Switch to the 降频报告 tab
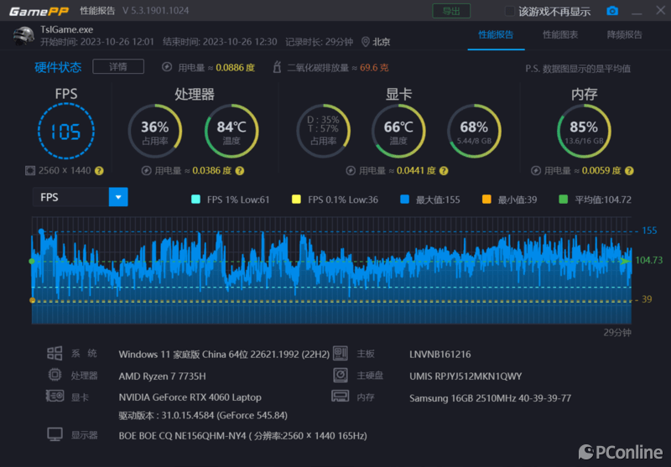 pos(624,34)
